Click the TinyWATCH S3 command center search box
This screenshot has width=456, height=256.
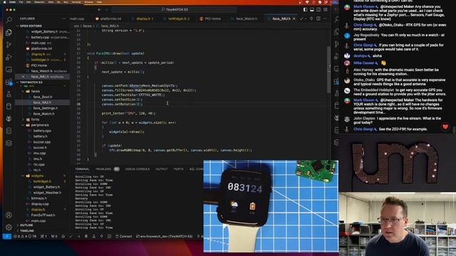click(x=175, y=9)
